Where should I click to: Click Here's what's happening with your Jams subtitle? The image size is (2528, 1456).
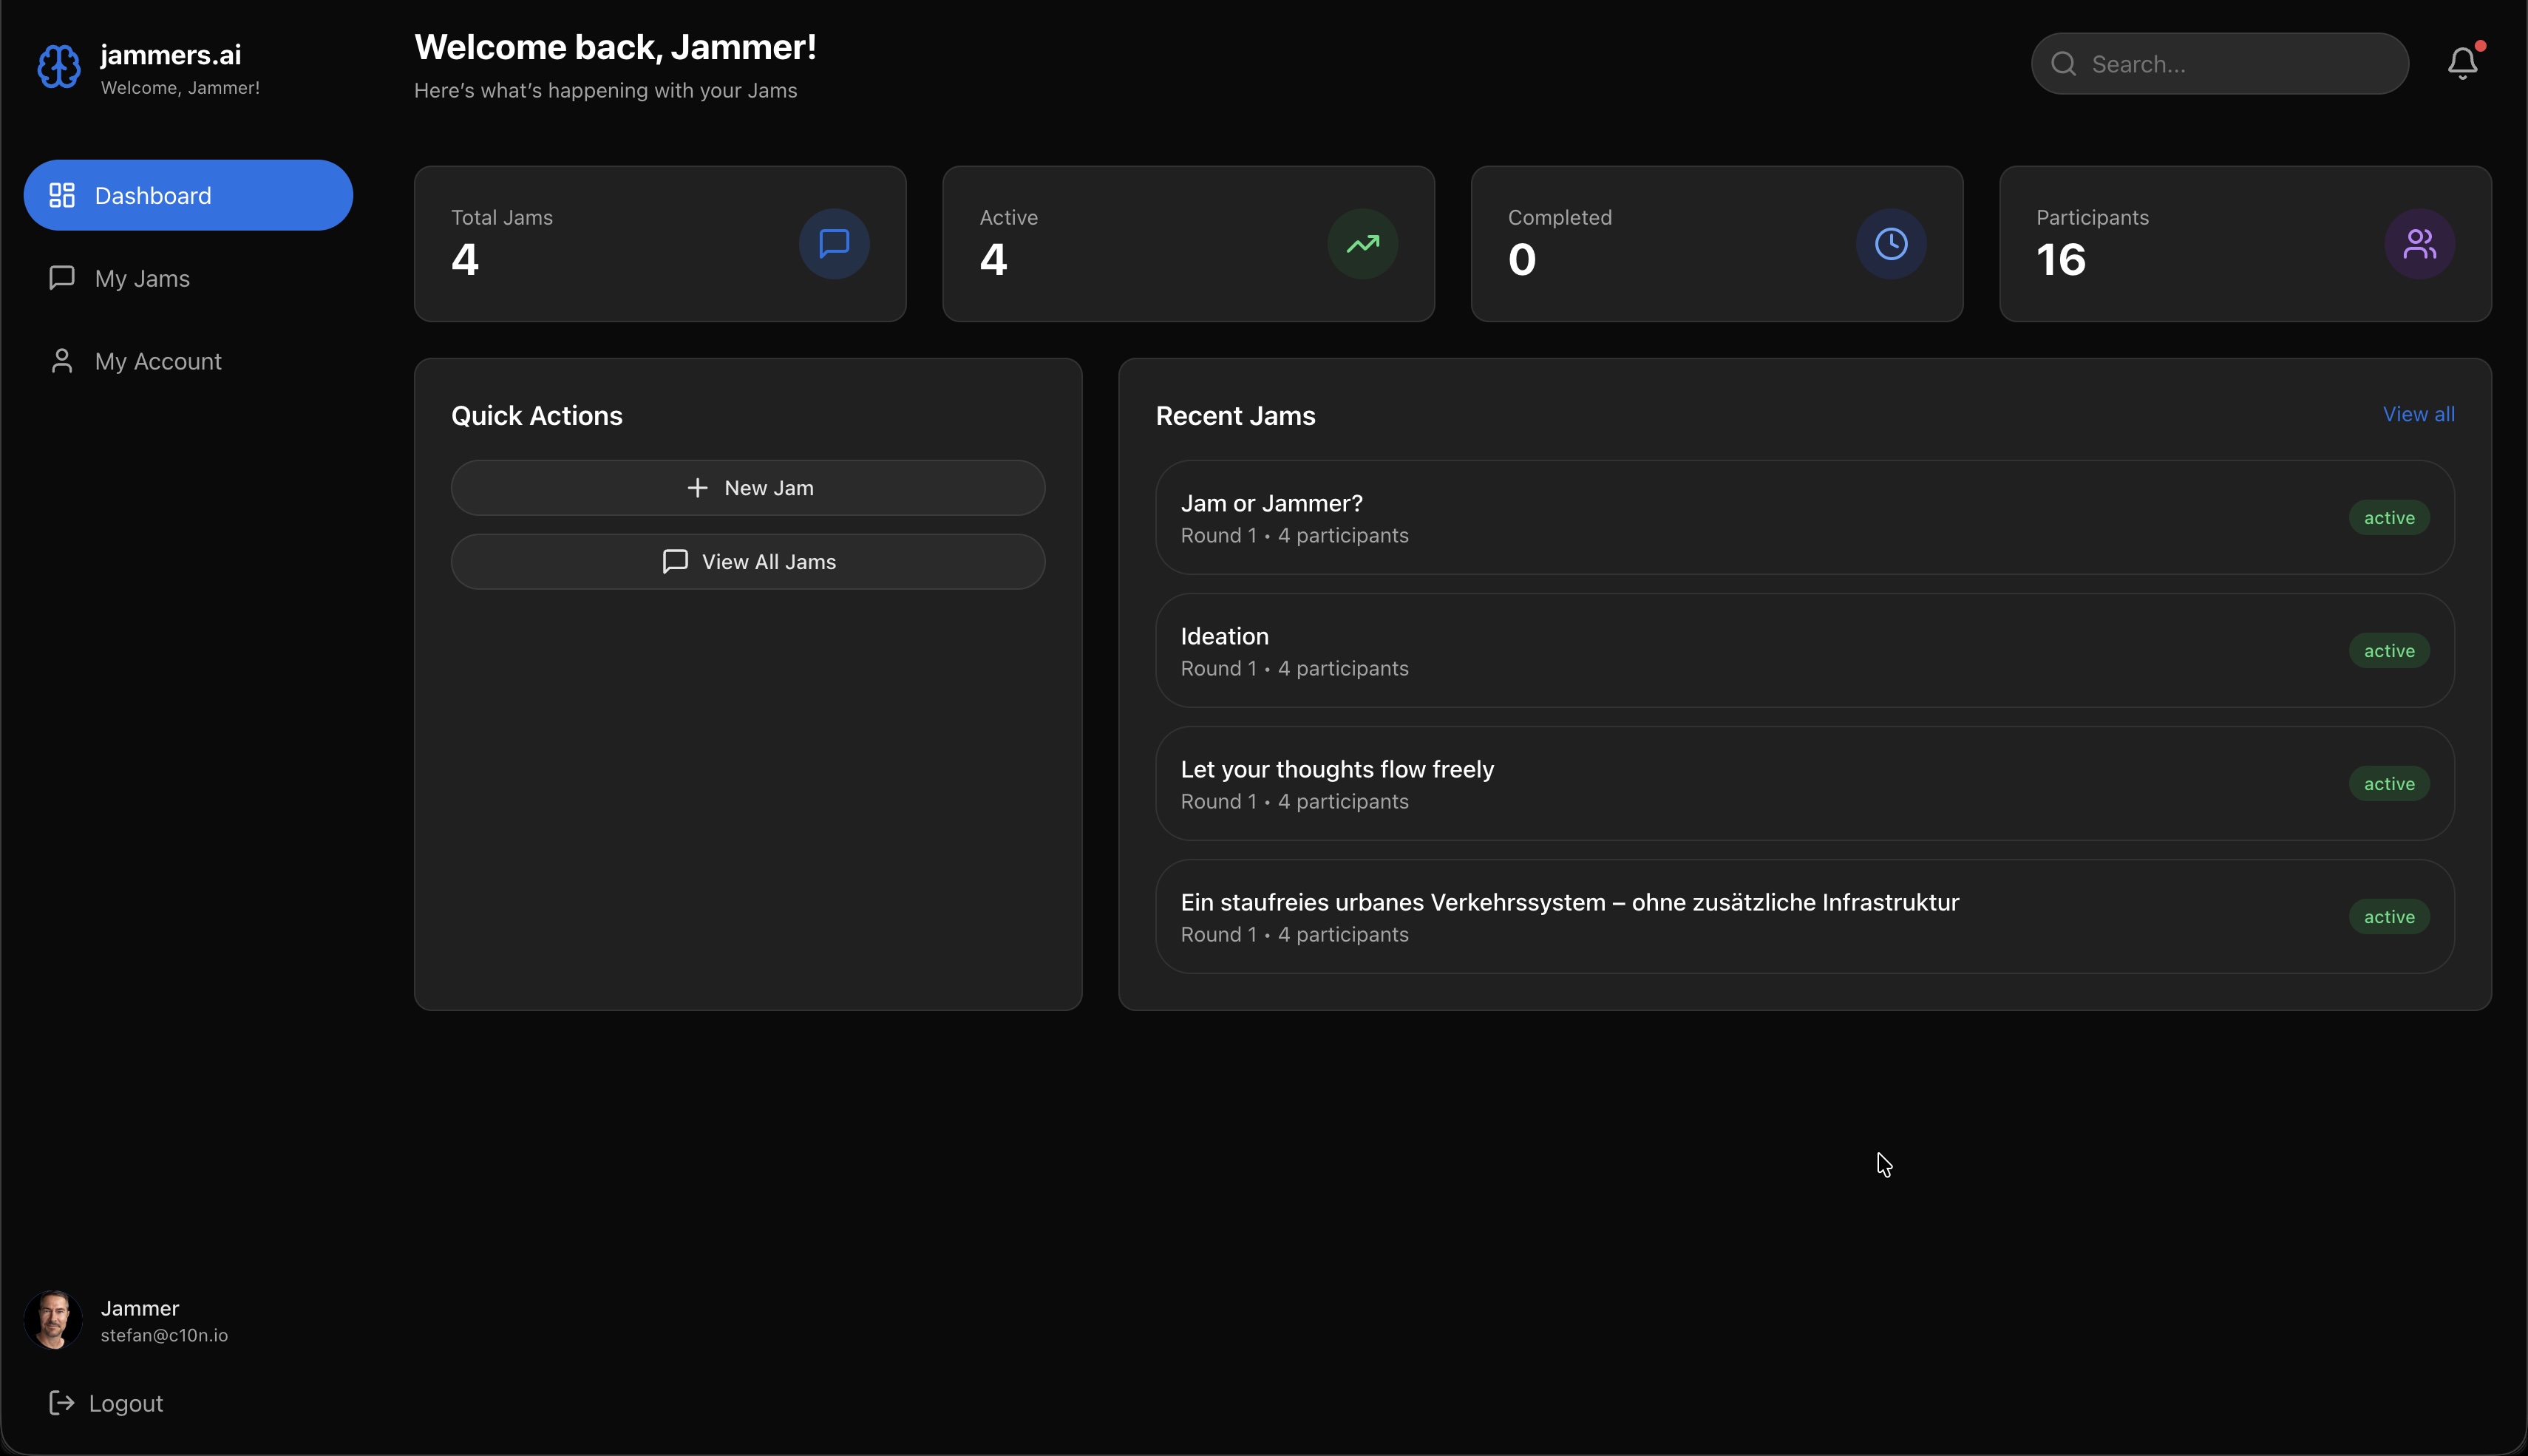(x=605, y=90)
